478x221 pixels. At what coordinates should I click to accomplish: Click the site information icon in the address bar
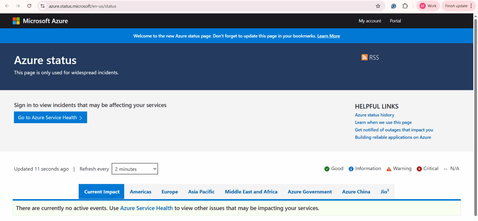[42, 6]
